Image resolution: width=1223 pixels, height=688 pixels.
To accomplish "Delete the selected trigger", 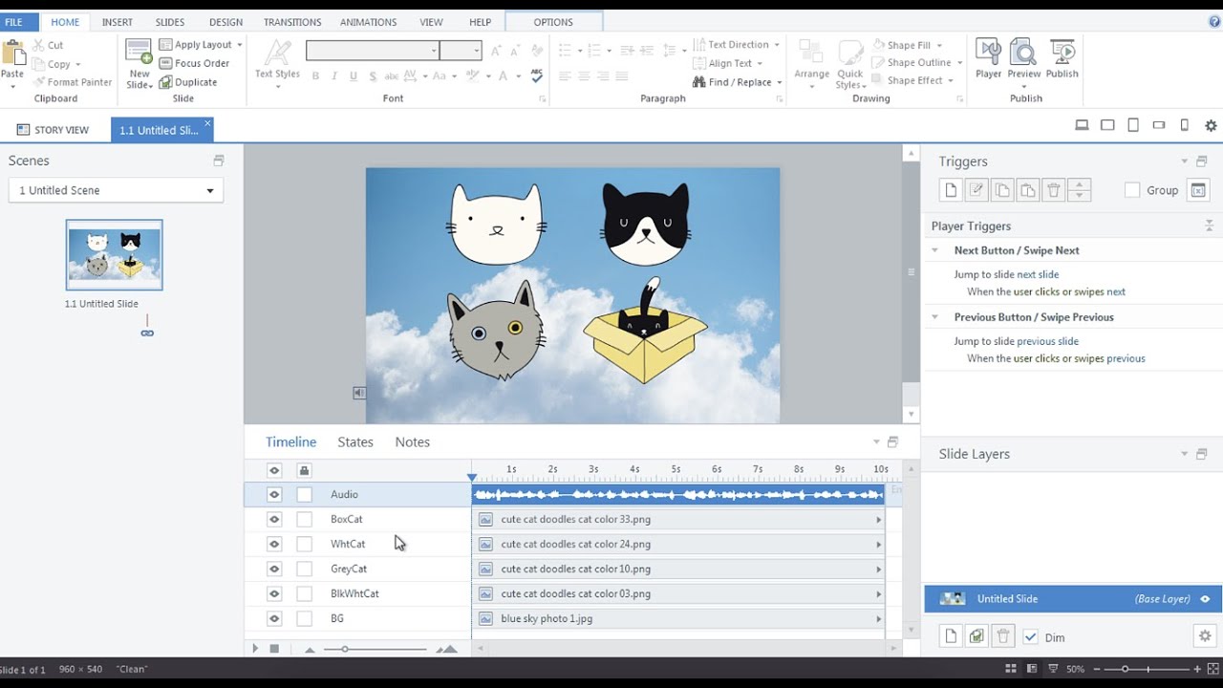I will (1054, 190).
